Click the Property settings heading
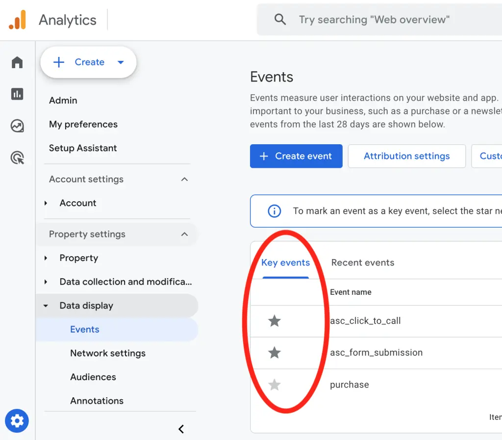The height and width of the screenshot is (440, 502). click(x=87, y=234)
